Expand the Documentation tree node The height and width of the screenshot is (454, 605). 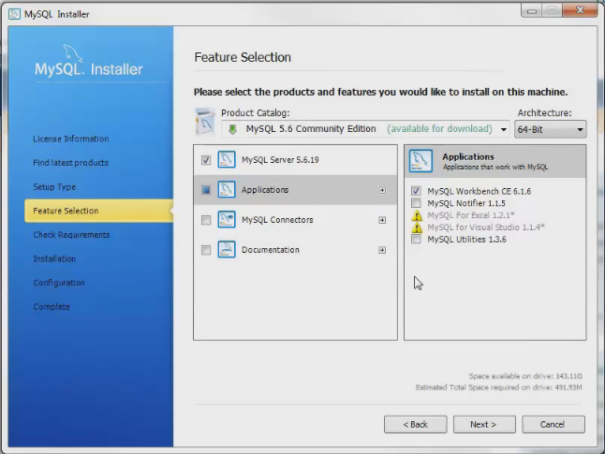[382, 250]
